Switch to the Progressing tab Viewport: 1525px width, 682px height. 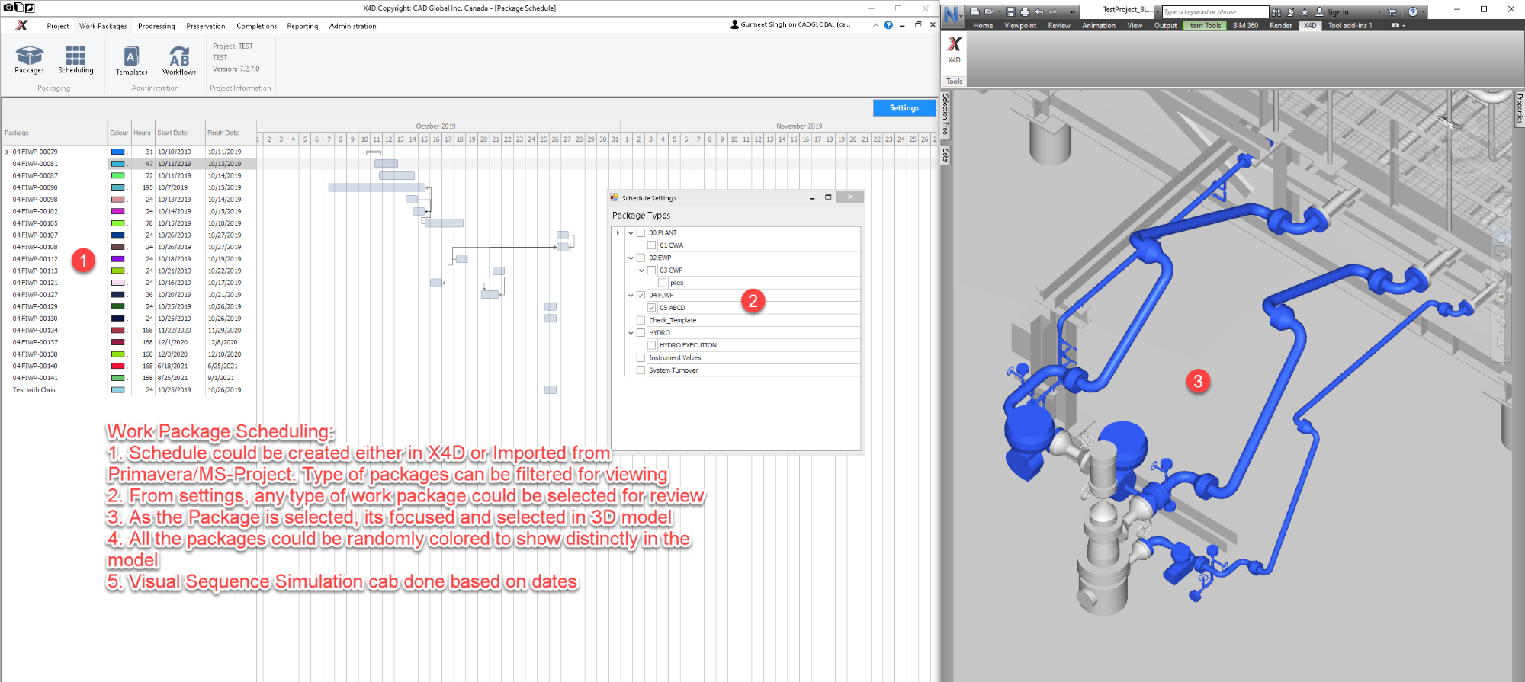156,26
